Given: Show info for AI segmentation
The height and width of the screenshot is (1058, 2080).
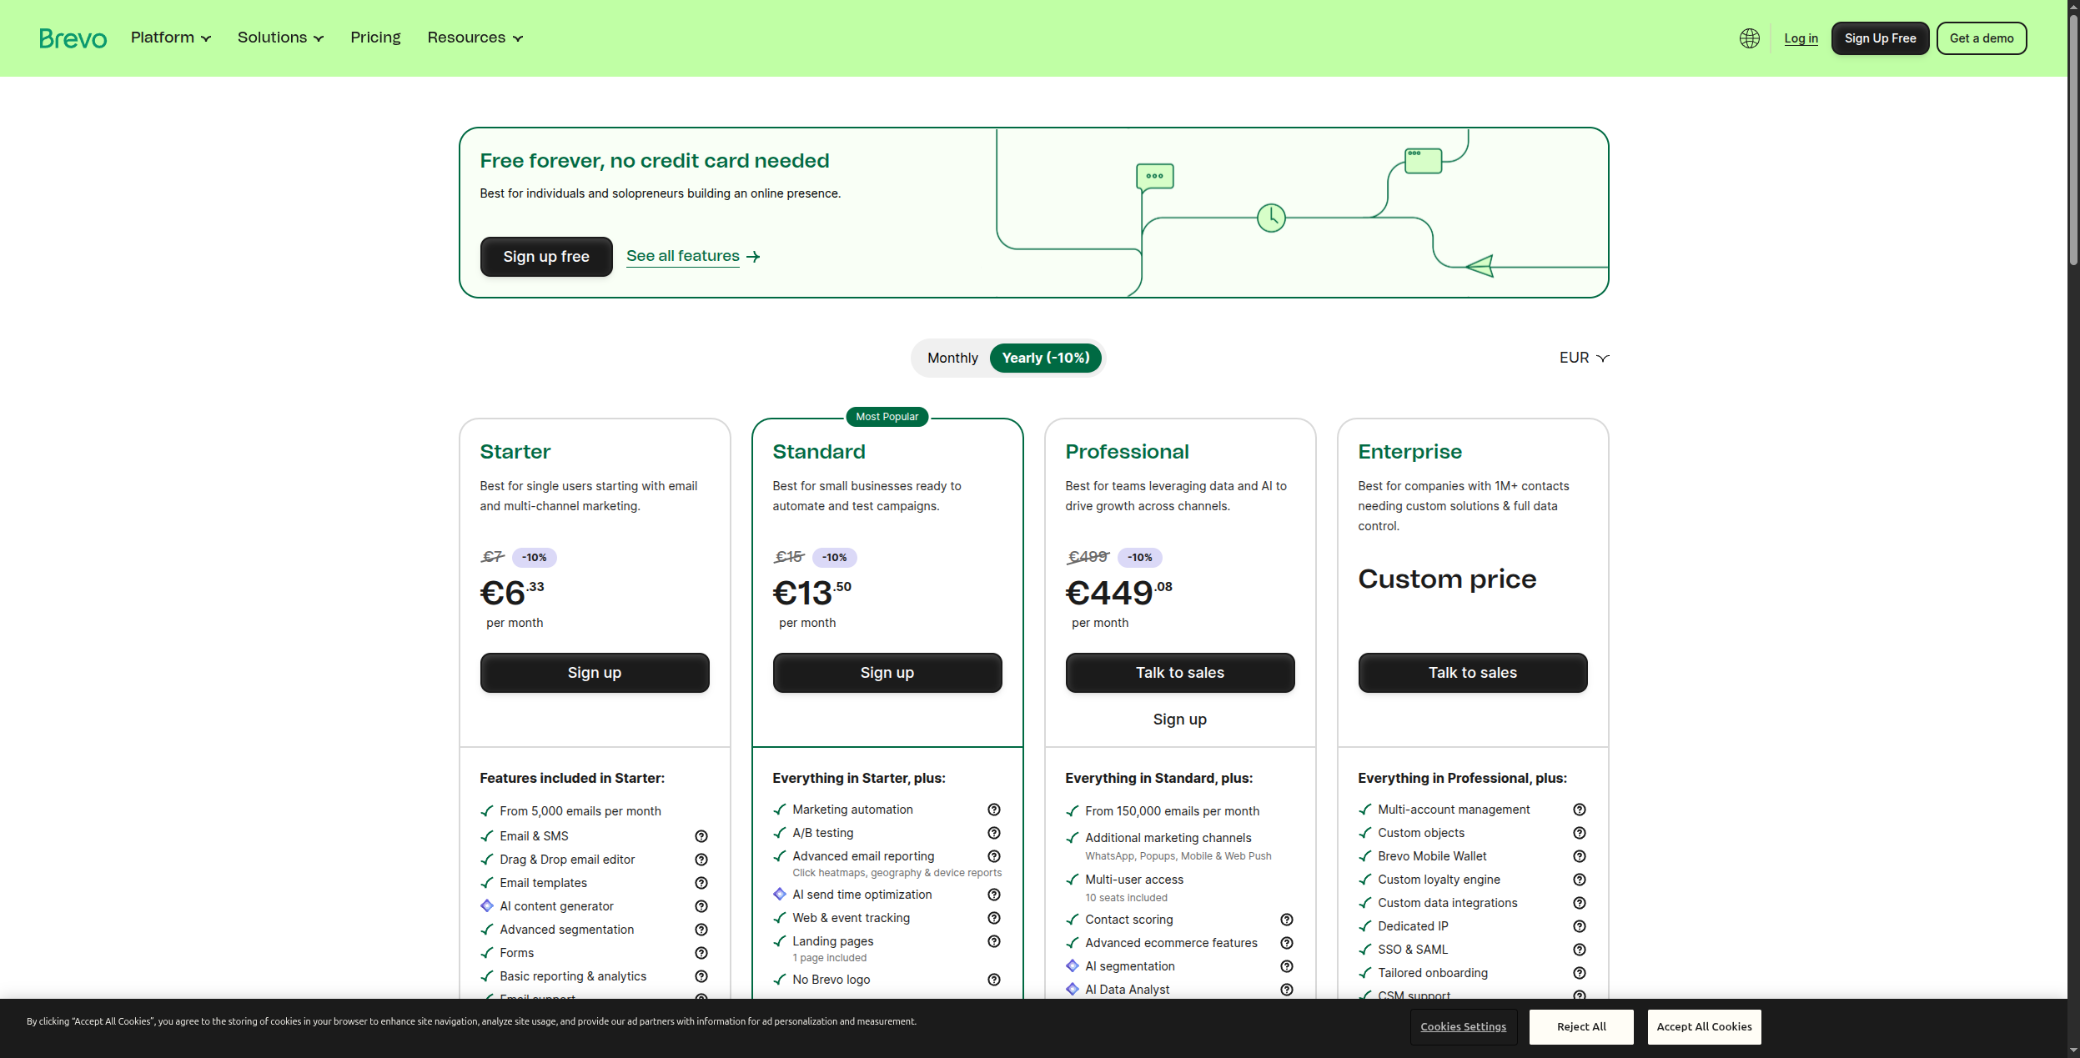Looking at the screenshot, I should point(1287,966).
